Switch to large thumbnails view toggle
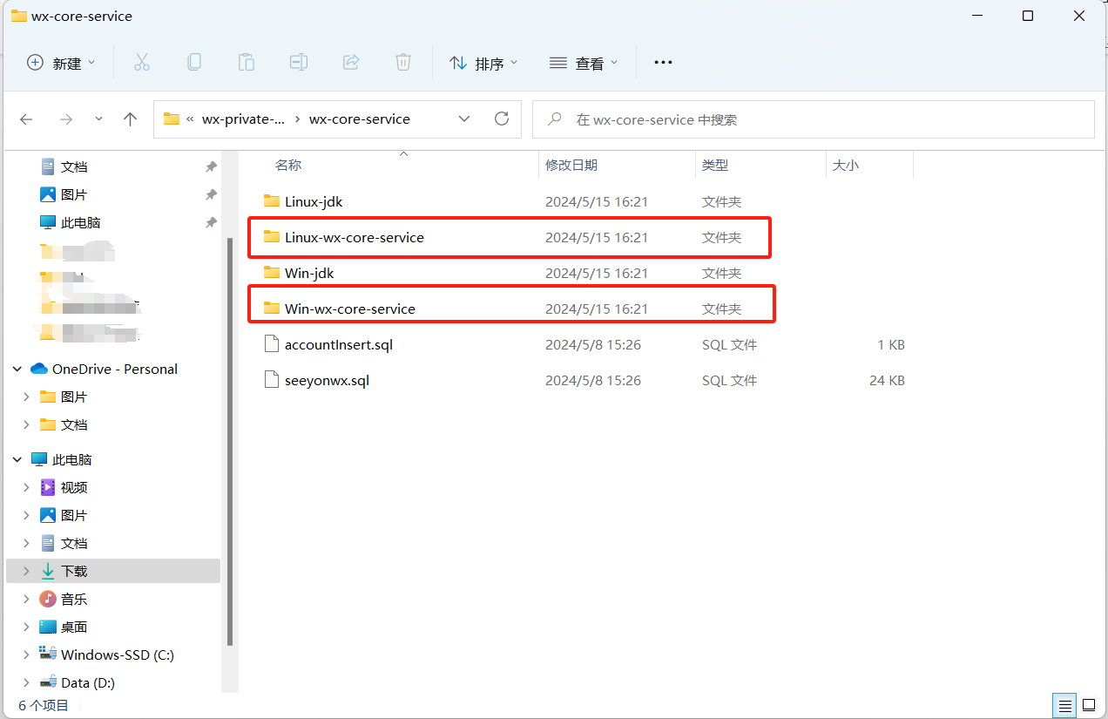1108x719 pixels. click(x=1089, y=704)
